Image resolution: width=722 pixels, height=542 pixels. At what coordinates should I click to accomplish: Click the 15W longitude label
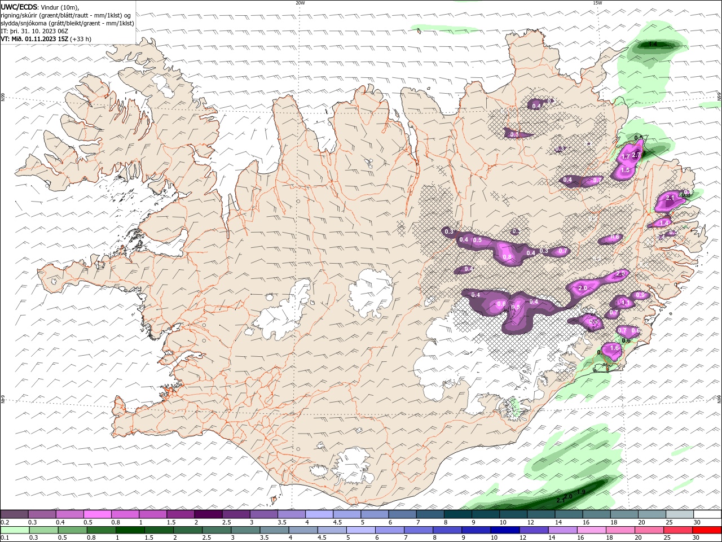[597, 2]
